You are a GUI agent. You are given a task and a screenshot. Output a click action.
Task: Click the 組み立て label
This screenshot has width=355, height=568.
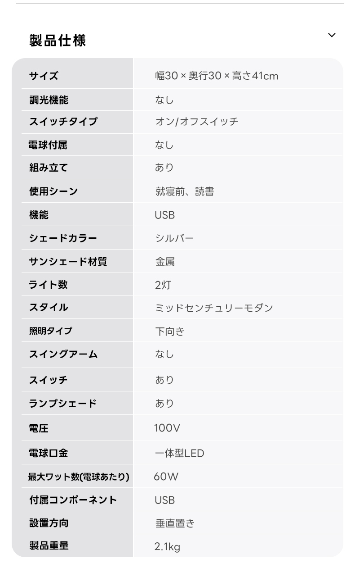point(49,168)
